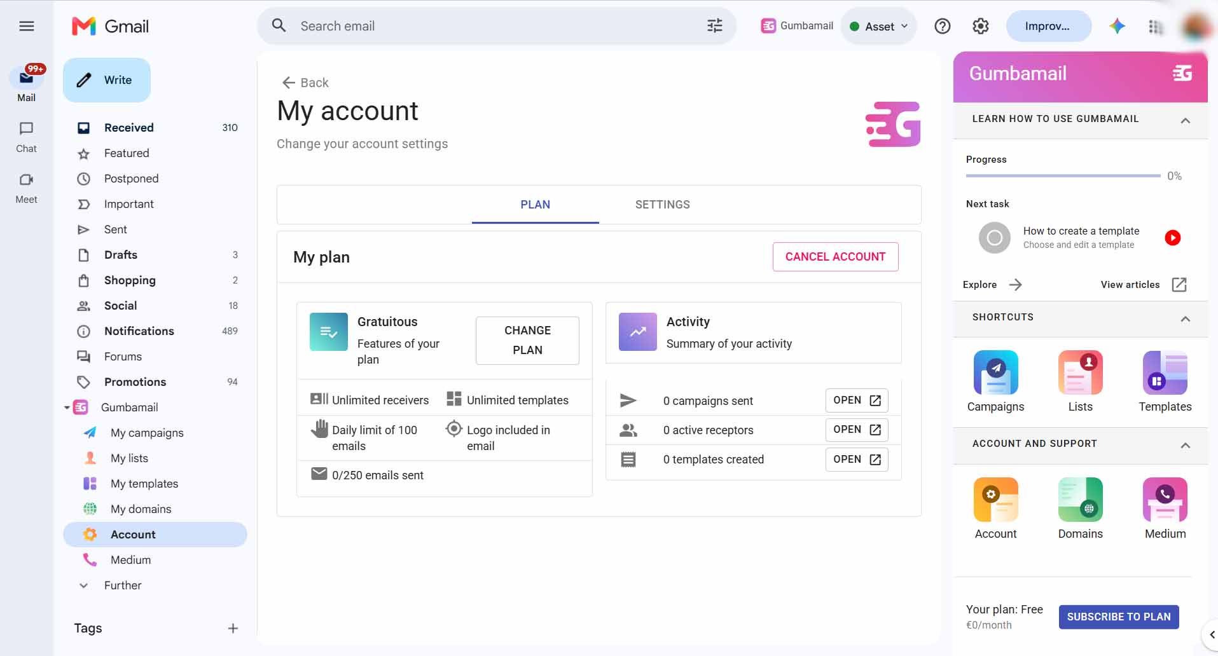Viewport: 1218px width, 656px height.
Task: Click the Back link
Action: click(x=305, y=83)
